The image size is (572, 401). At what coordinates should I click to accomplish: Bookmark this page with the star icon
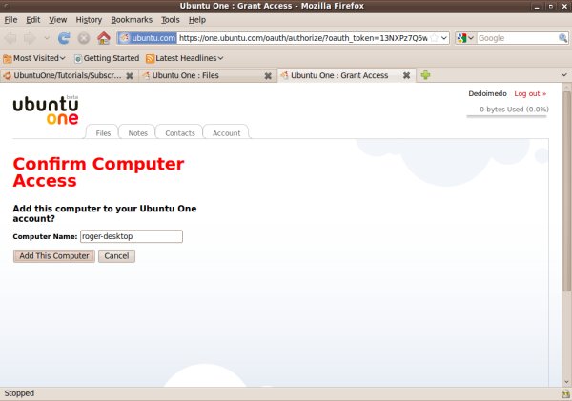click(x=434, y=38)
